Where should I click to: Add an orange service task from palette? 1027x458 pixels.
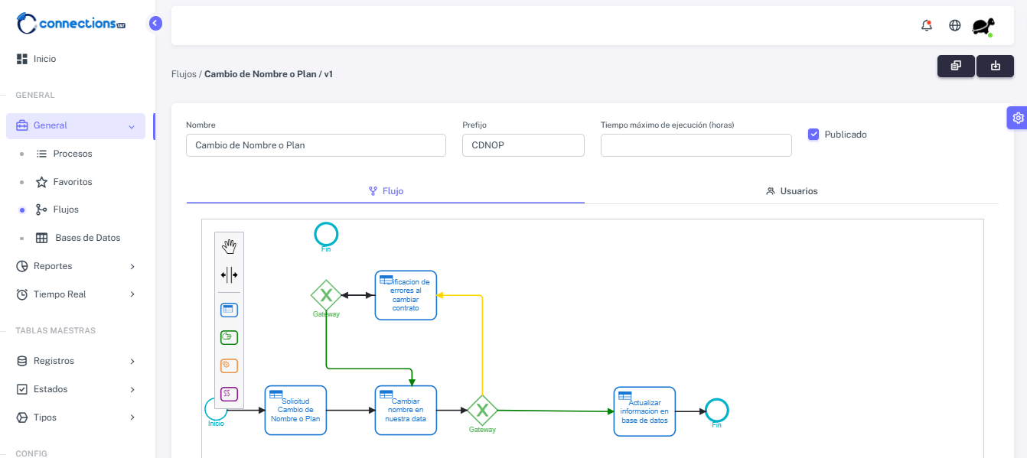point(229,365)
